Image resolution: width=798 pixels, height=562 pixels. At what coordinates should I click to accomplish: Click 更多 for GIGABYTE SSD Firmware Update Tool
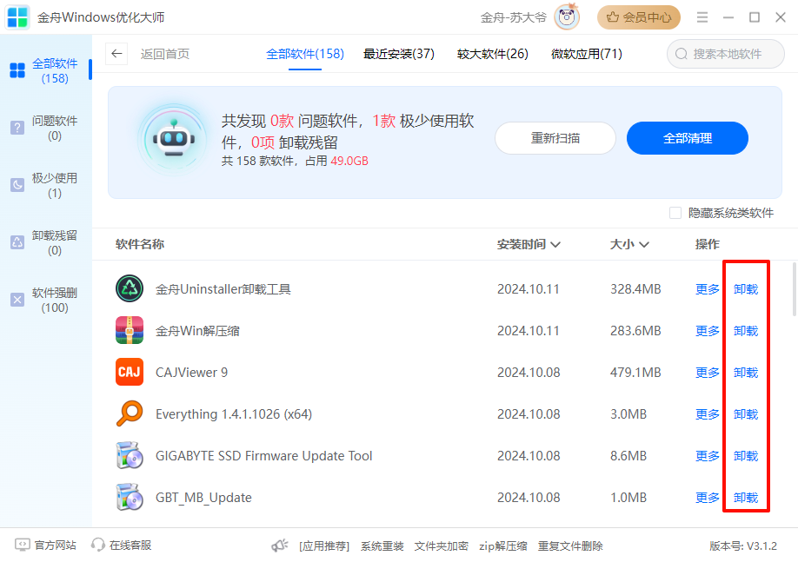[x=707, y=456]
